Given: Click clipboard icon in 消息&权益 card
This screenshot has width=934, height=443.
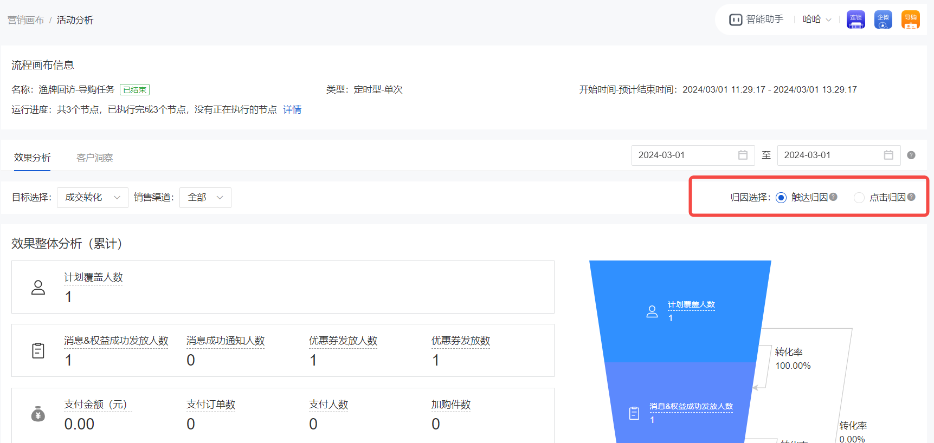Looking at the screenshot, I should tap(38, 351).
